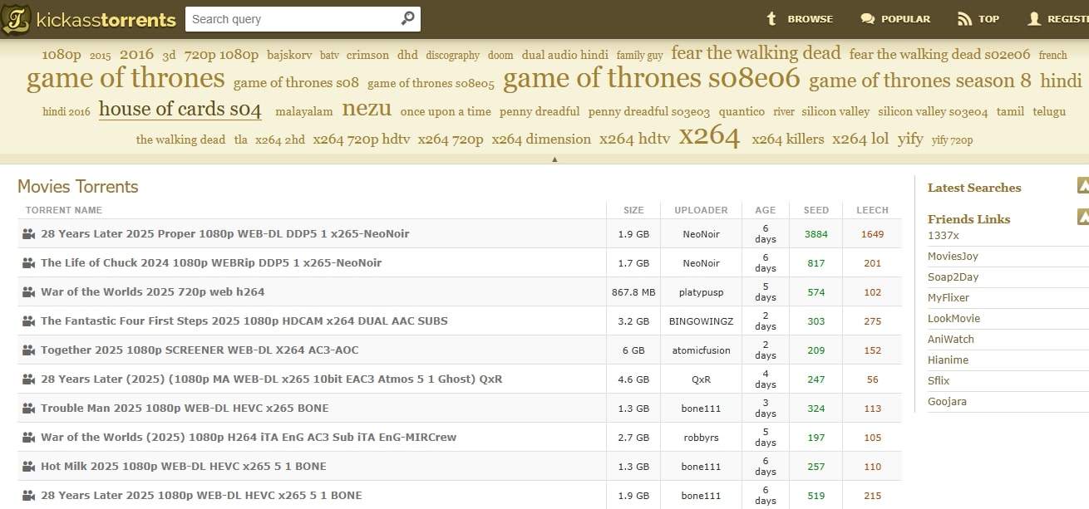Click the search magnifier icon
Viewport: 1089px width, 509px height.
407,18
